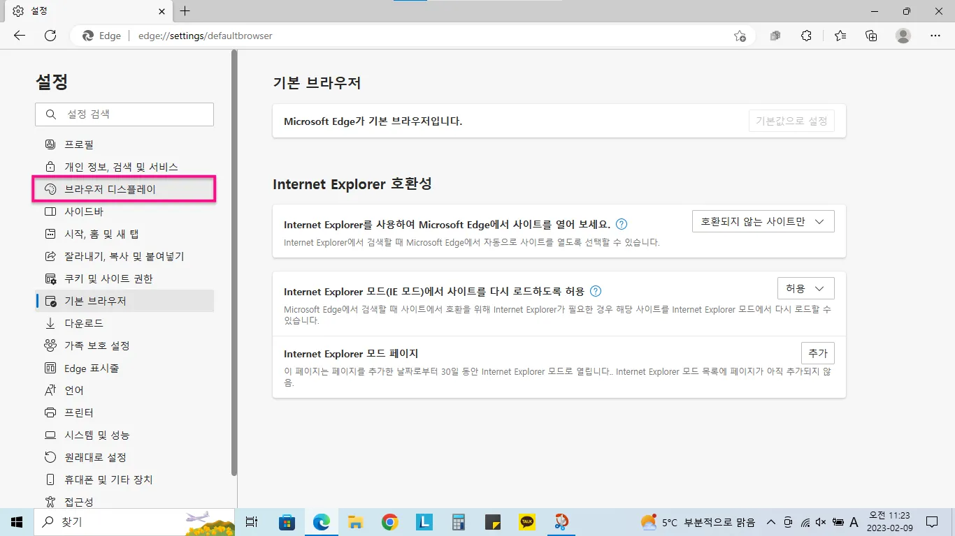
Task: Open 원래대로 설정 in the sidebar
Action: tap(124, 457)
